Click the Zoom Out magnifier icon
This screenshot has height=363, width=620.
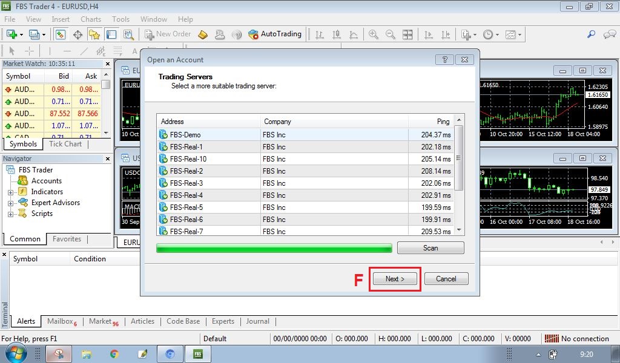pyautogui.click(x=391, y=34)
